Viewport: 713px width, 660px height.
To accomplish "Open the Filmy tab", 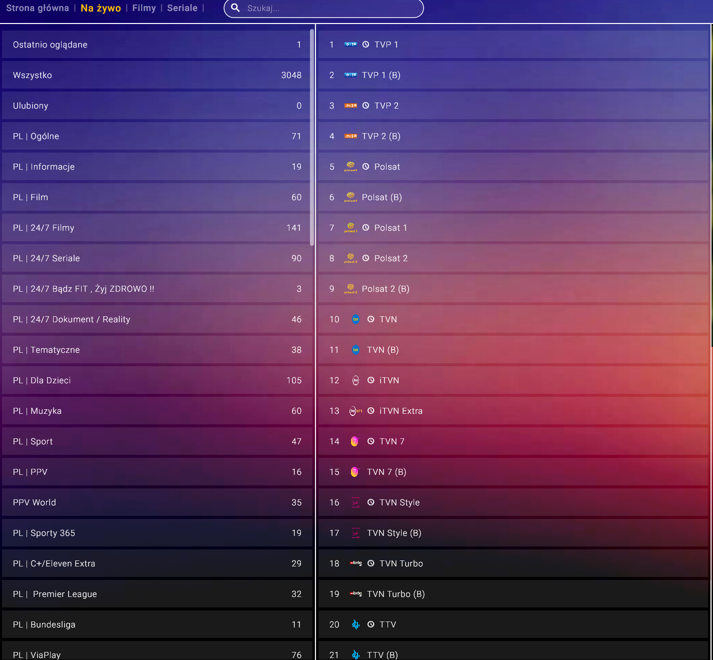I will tap(144, 8).
